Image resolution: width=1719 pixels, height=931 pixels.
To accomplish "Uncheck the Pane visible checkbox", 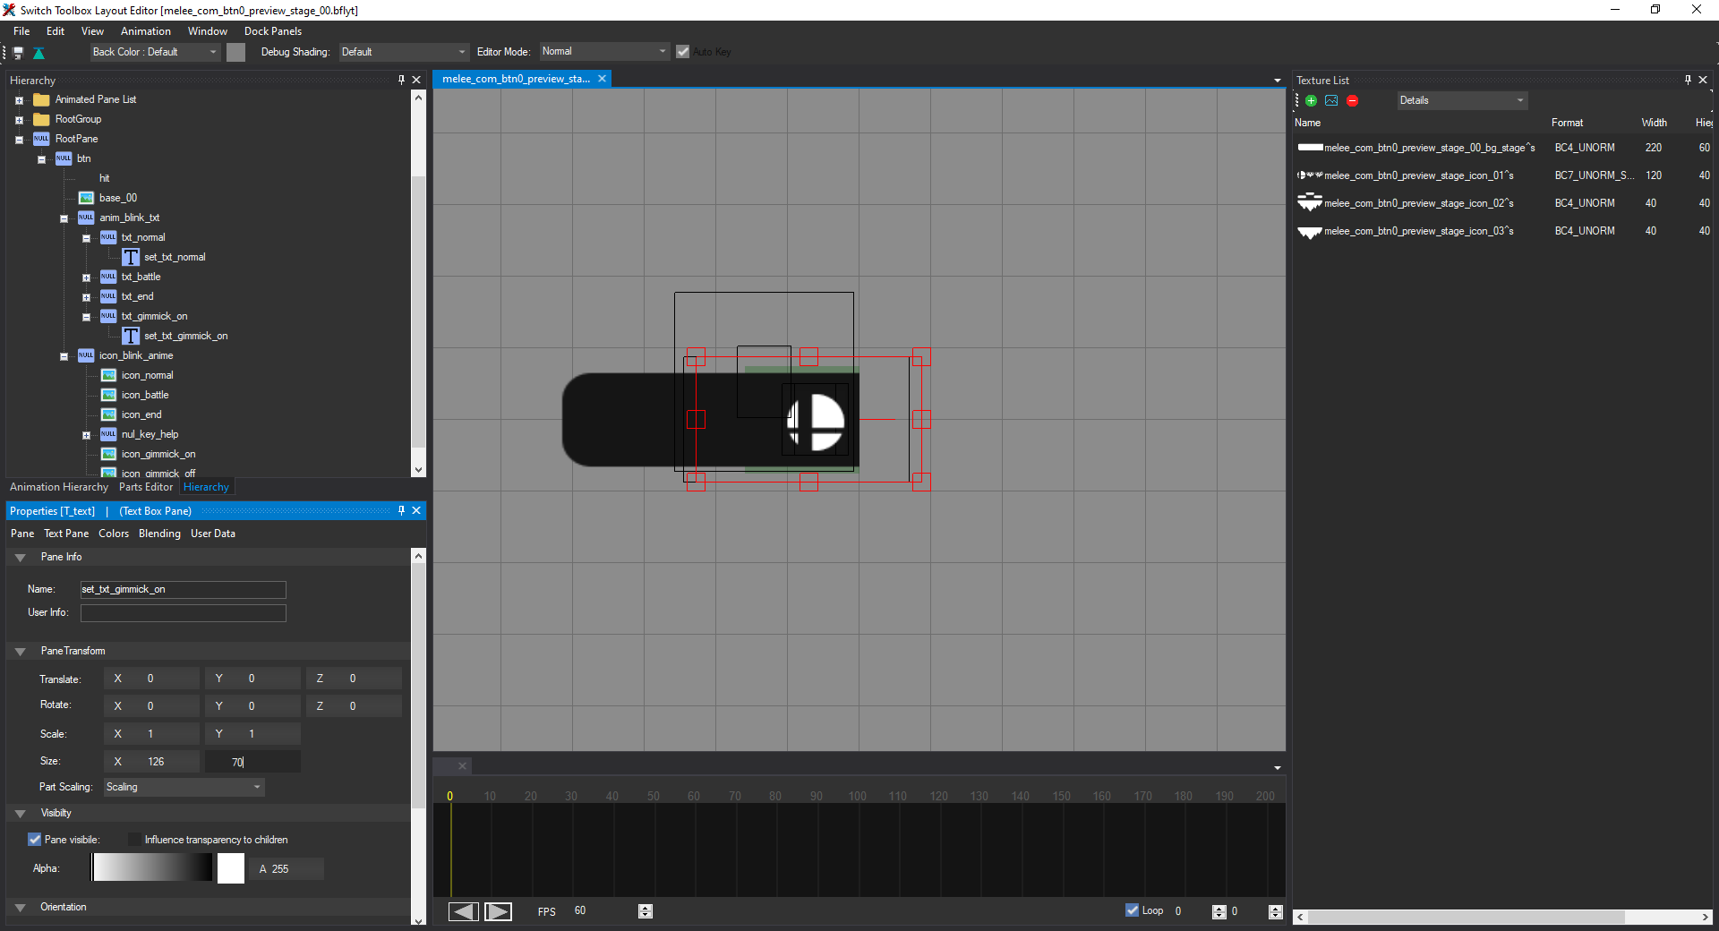I will (x=35, y=840).
